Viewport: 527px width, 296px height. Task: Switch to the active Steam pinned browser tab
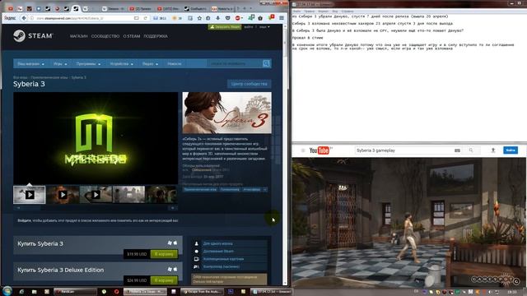pyautogui.click(x=76, y=8)
